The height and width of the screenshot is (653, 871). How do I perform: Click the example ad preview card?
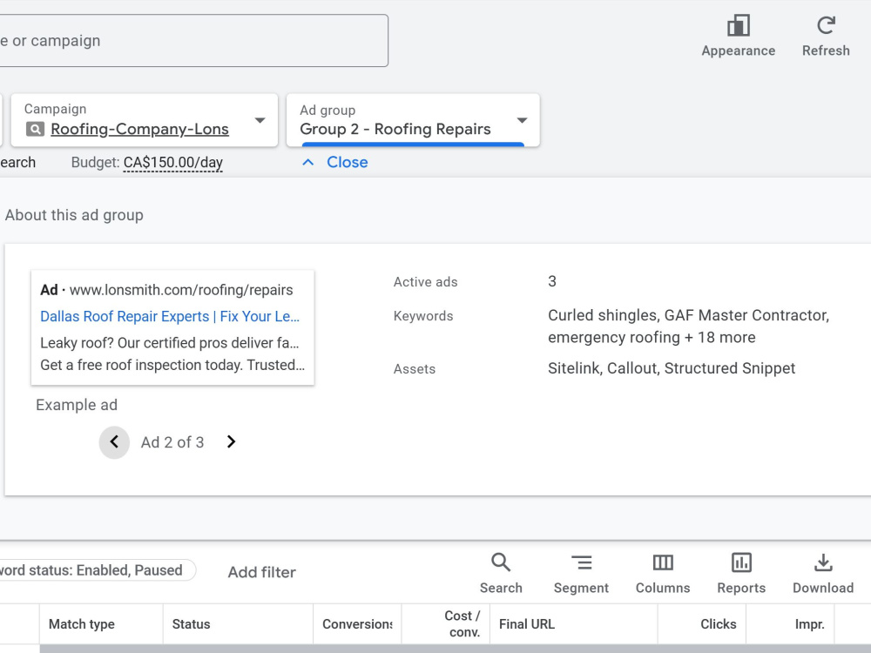tap(172, 327)
